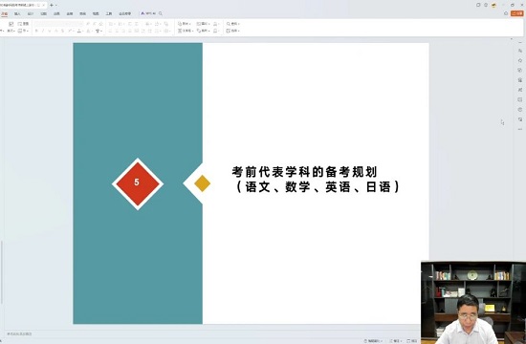Image resolution: width=526 pixels, height=344 pixels.
Task: Toggle Bold formatting in the ribbon
Action: click(x=36, y=31)
